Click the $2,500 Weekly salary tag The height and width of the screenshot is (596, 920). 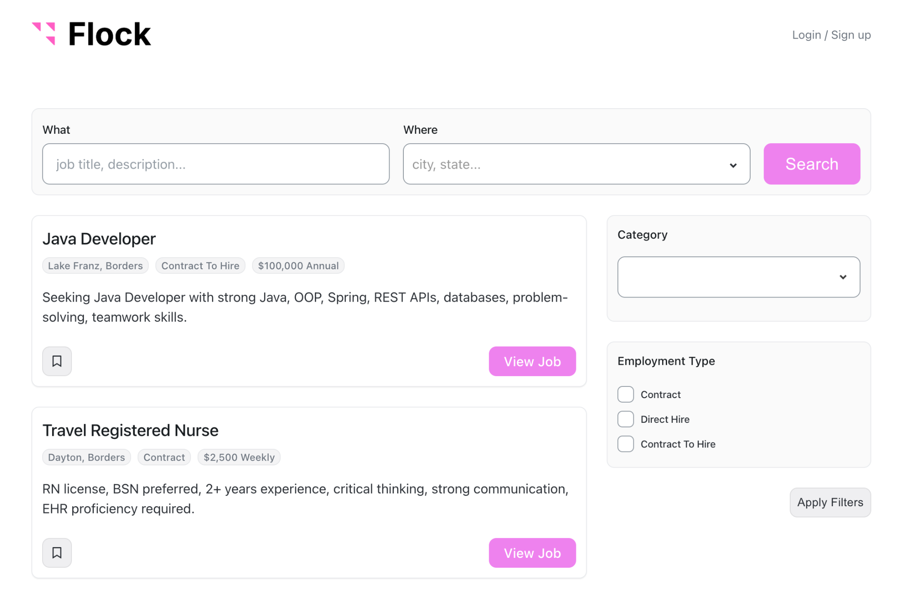[x=239, y=457]
